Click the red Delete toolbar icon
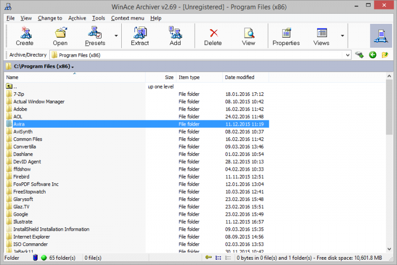 coord(213,36)
